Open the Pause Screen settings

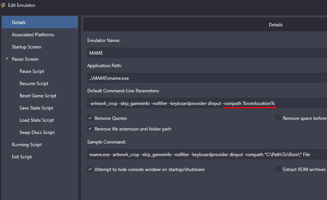tap(25, 59)
